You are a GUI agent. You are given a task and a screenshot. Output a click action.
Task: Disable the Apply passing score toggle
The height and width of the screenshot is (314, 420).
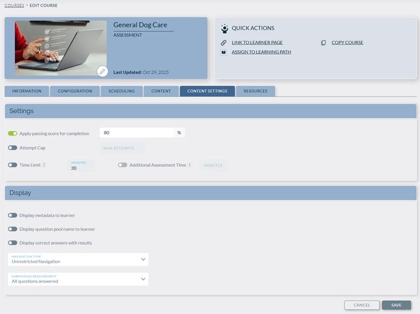(x=13, y=133)
